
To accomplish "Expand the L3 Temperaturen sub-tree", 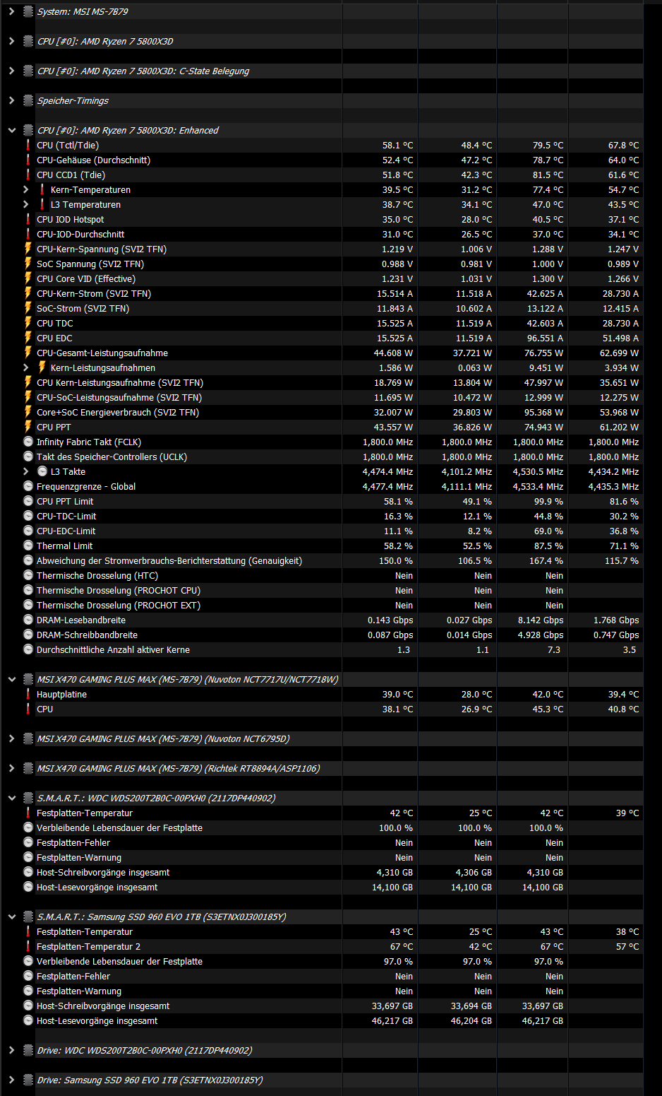I will point(25,204).
